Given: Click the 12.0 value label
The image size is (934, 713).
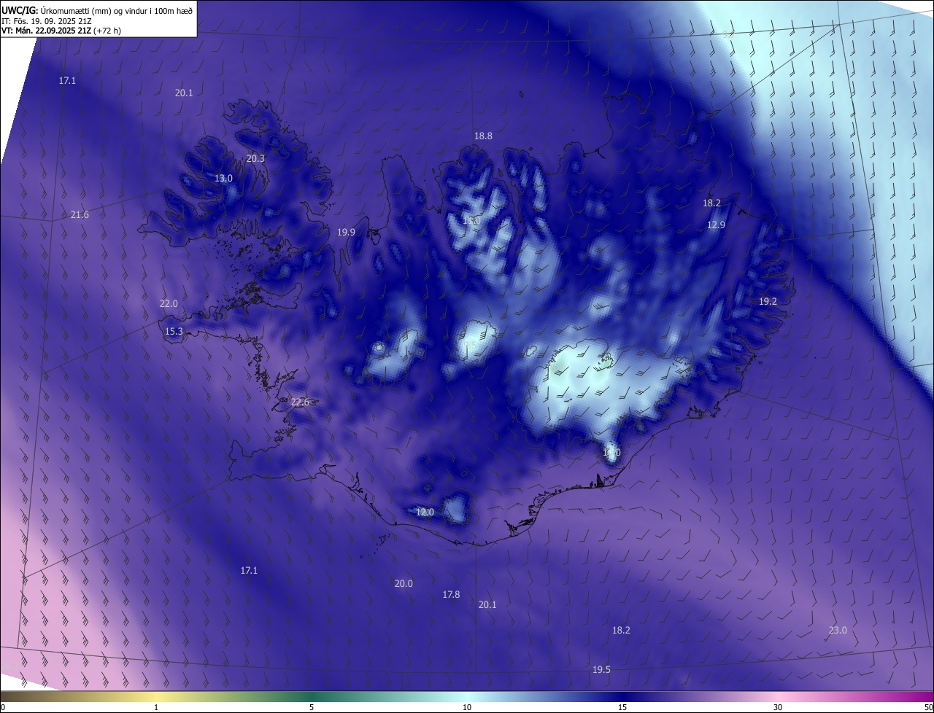Looking at the screenshot, I should point(425,512).
